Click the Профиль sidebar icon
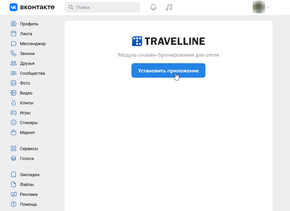Viewport: 290px width, 211px height. coord(14,24)
